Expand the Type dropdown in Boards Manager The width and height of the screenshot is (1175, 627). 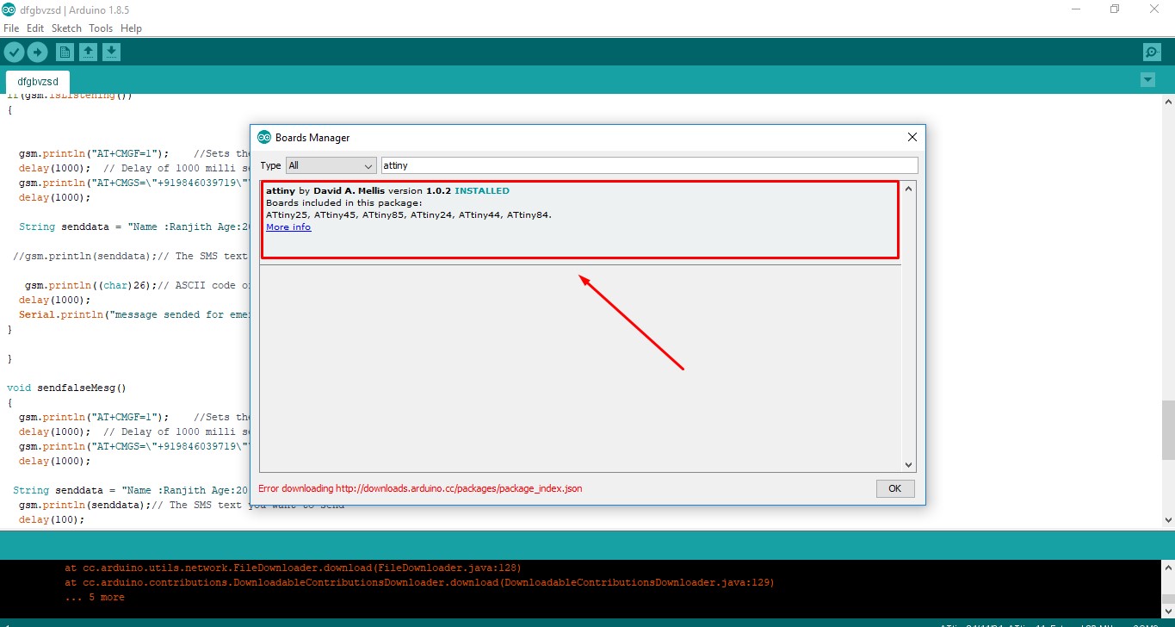pos(331,165)
